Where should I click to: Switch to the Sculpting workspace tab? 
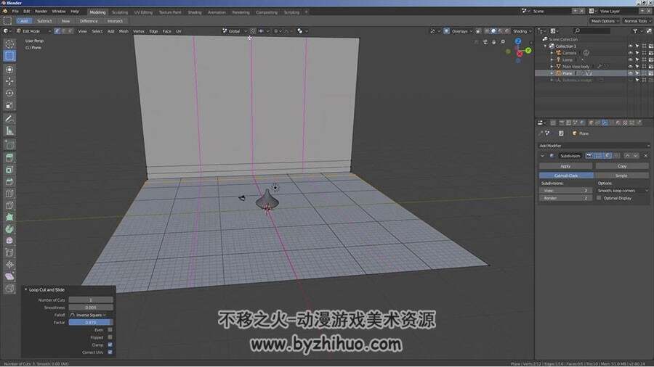click(120, 12)
